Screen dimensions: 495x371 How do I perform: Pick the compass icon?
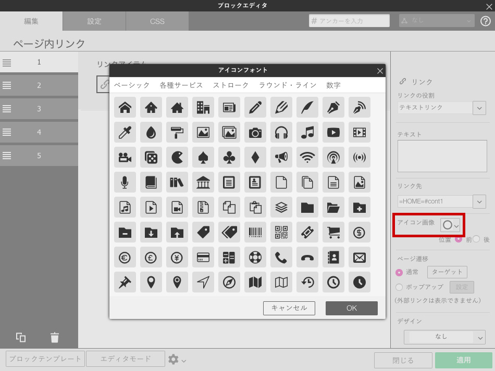pos(229,282)
